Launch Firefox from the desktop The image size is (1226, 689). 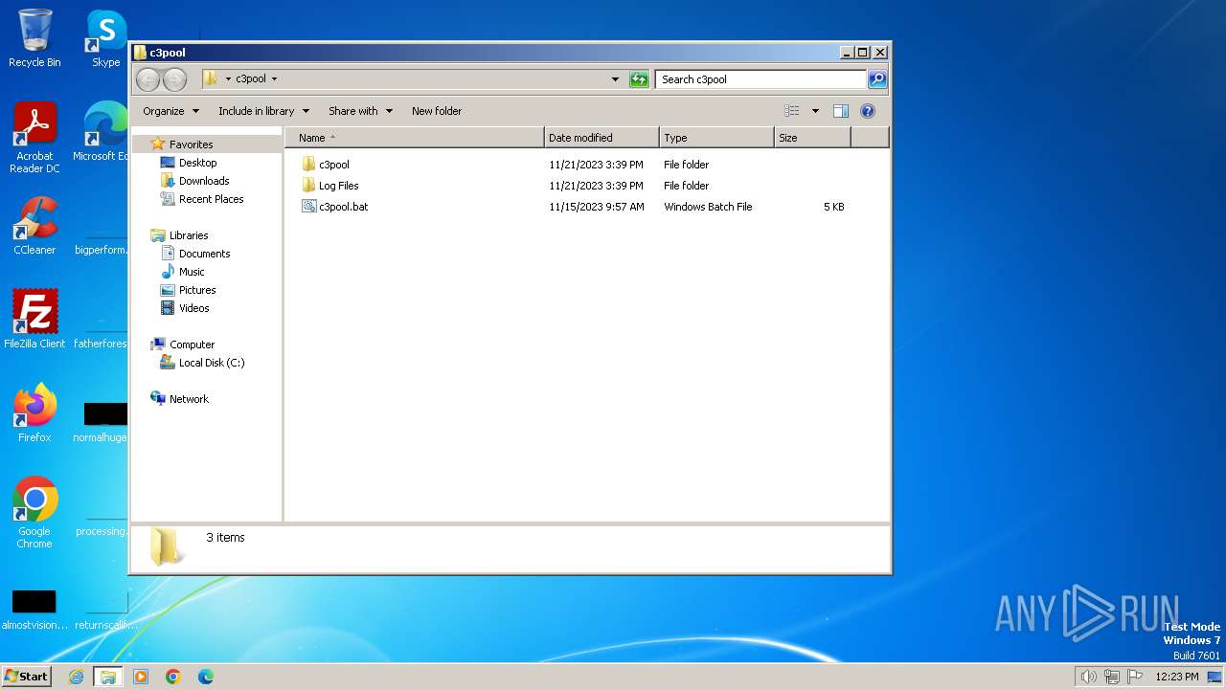[x=34, y=413]
